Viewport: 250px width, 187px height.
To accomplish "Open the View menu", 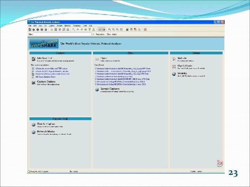I will pos(41,26).
